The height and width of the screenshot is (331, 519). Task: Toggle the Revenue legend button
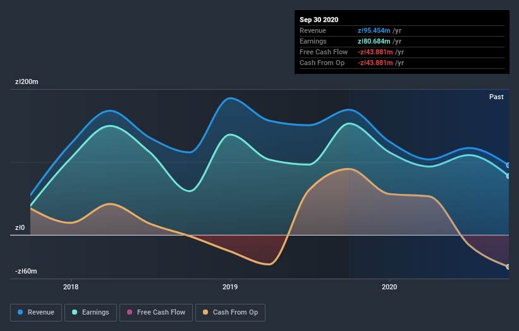pyautogui.click(x=36, y=313)
